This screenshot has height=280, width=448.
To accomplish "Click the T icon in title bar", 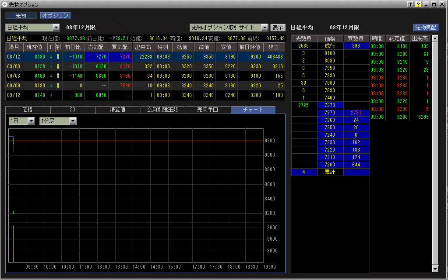I will point(410,4).
